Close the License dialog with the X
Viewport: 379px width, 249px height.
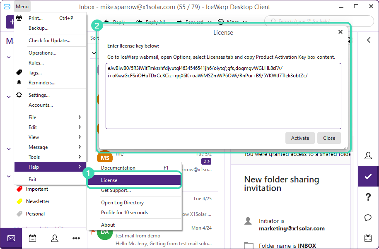pos(340,32)
